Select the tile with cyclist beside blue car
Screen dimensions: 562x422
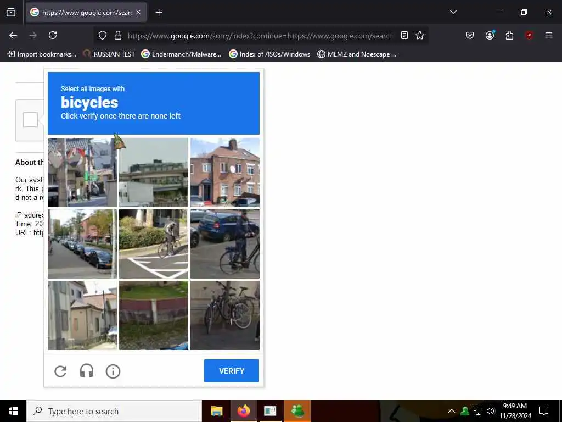pos(224,243)
